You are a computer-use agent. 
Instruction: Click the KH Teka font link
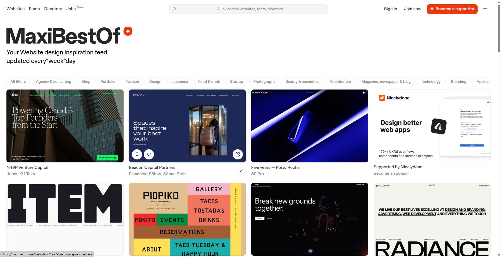pyautogui.click(x=27, y=174)
